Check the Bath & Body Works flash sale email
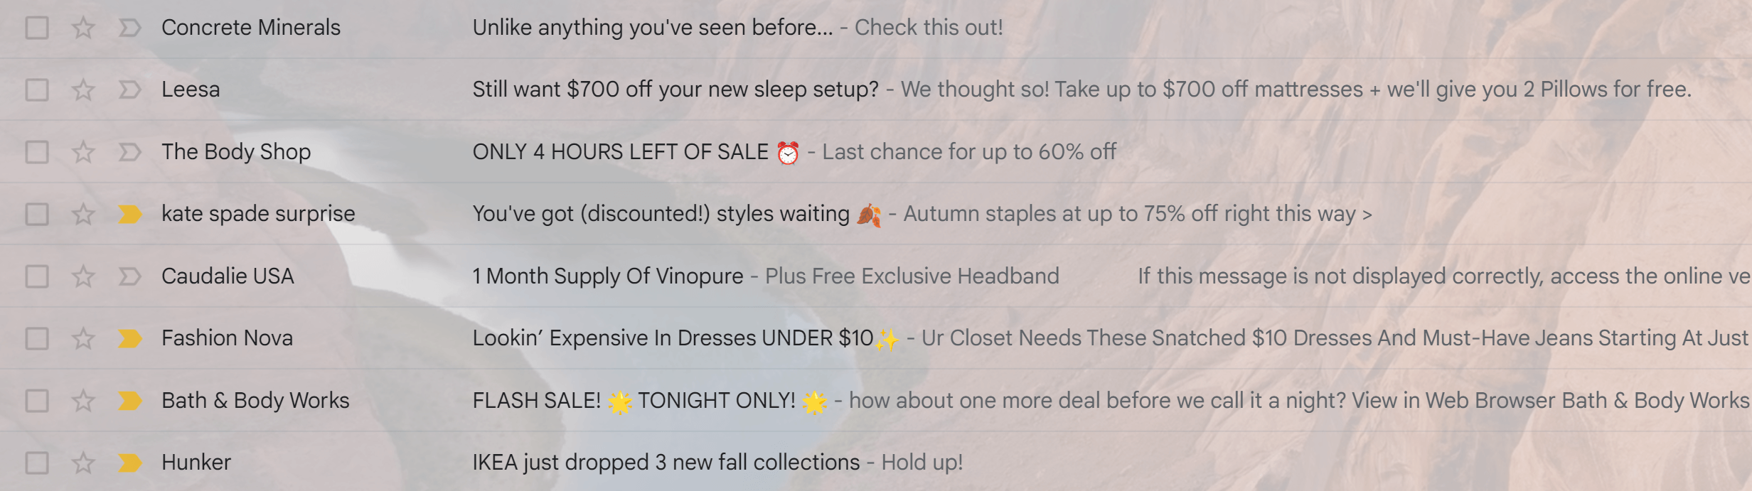The height and width of the screenshot is (491, 1752). point(37,400)
